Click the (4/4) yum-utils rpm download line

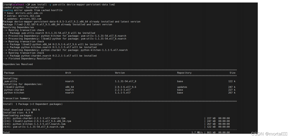(x=33, y=127)
